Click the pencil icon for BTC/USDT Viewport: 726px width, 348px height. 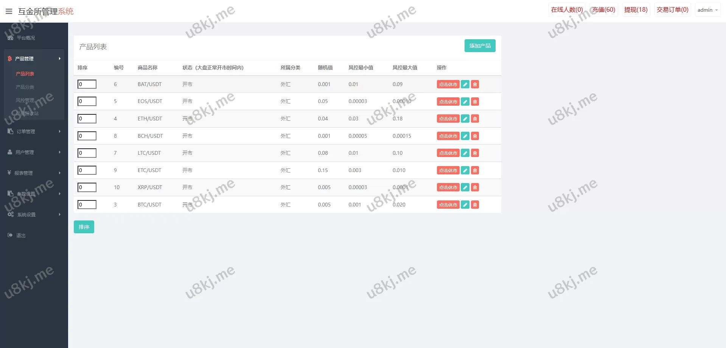pyautogui.click(x=465, y=205)
